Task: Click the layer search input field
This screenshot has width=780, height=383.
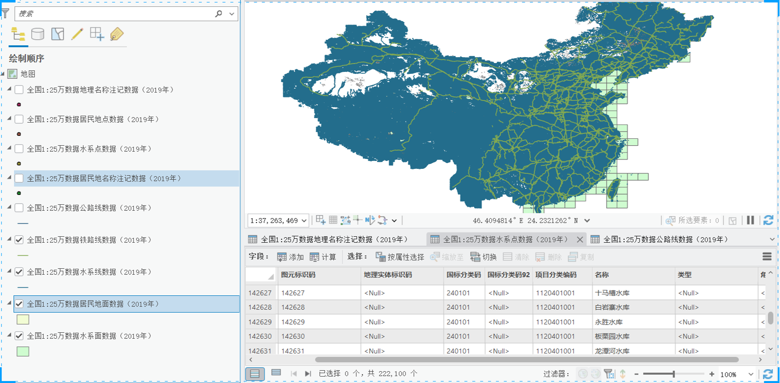Action: coord(114,14)
